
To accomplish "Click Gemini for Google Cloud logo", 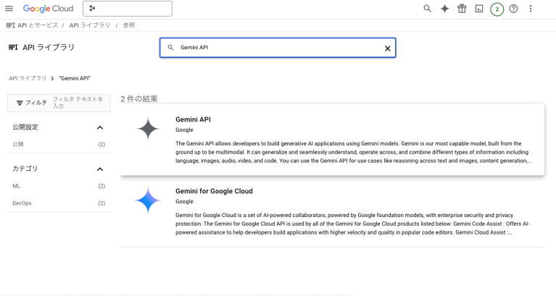I will 148,200.
